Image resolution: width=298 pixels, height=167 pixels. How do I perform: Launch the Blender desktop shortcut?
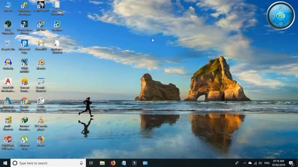[41, 64]
